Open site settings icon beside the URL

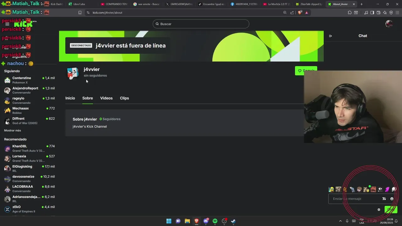(88, 13)
